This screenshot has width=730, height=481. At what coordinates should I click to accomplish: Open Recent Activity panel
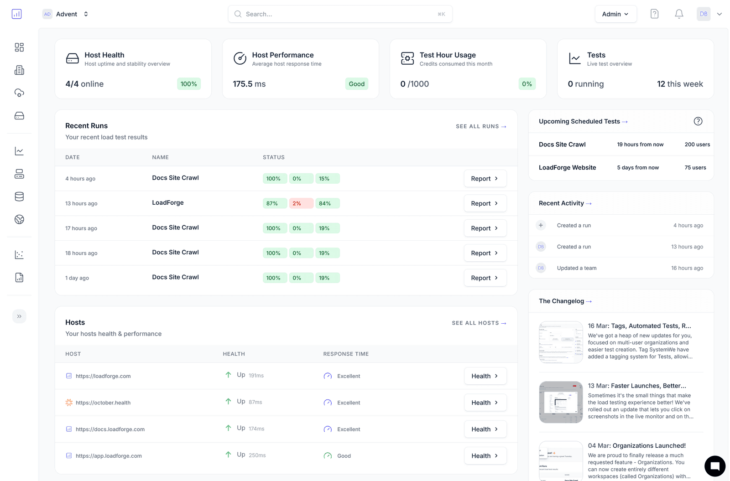point(565,203)
